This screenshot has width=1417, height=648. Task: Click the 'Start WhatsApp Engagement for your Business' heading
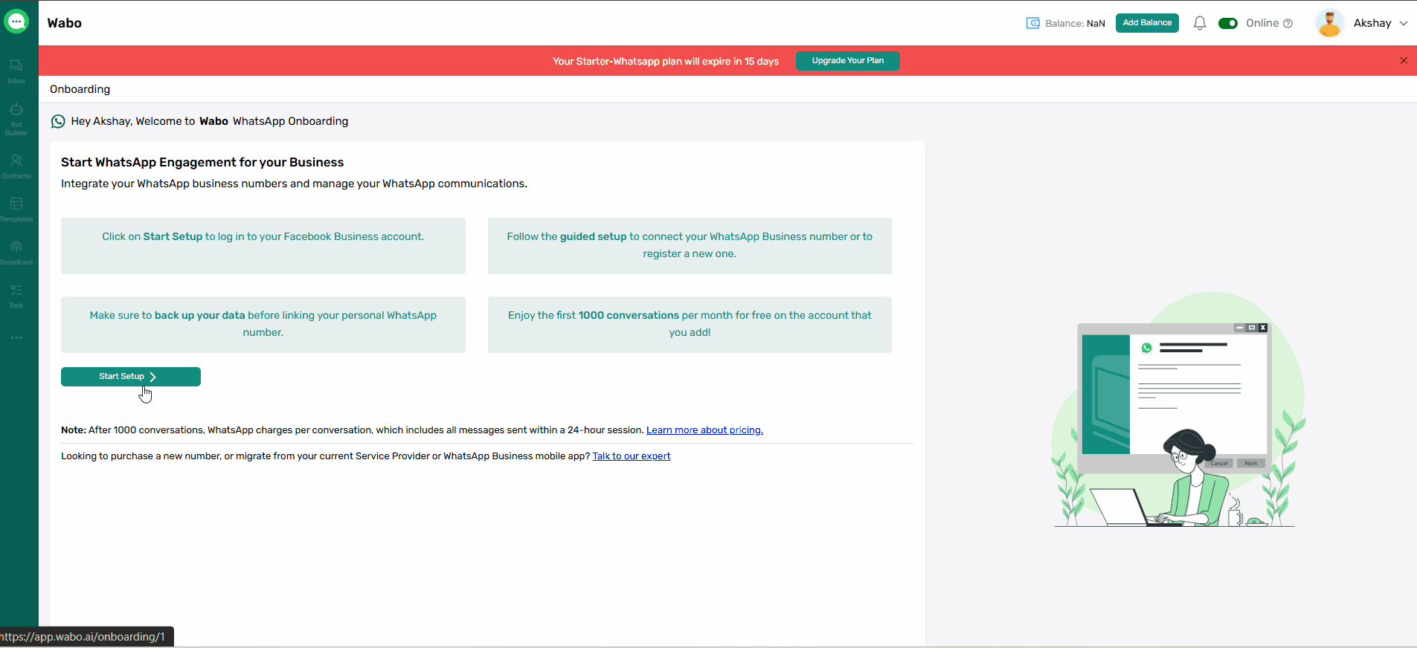202,162
